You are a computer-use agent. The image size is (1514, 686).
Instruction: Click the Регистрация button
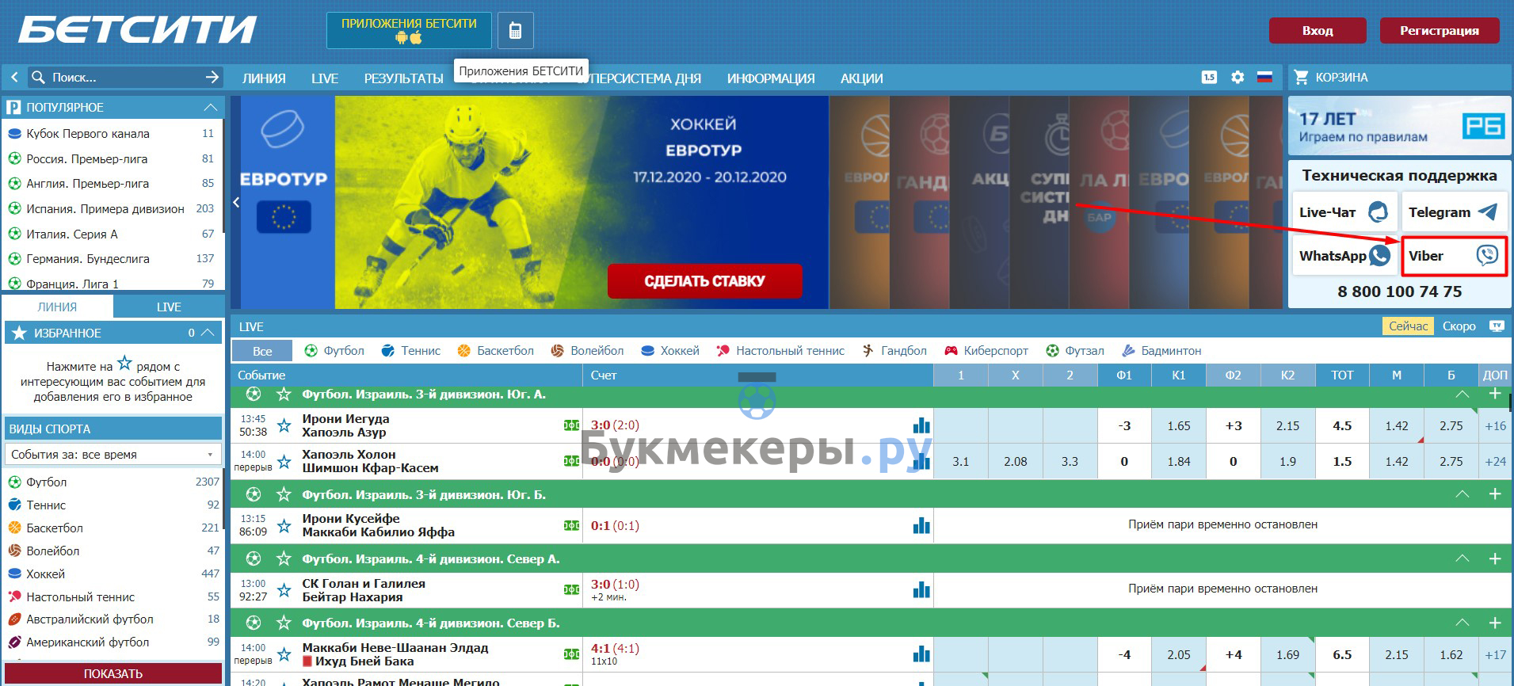[1439, 31]
